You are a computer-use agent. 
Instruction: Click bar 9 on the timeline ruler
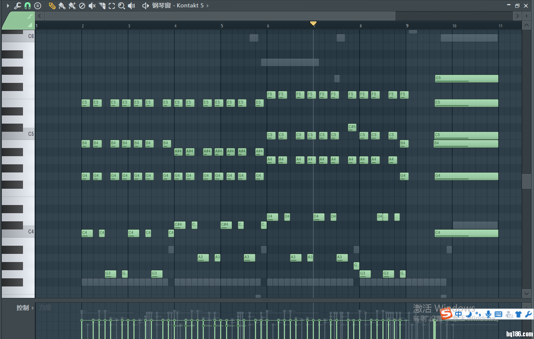pyautogui.click(x=407, y=26)
